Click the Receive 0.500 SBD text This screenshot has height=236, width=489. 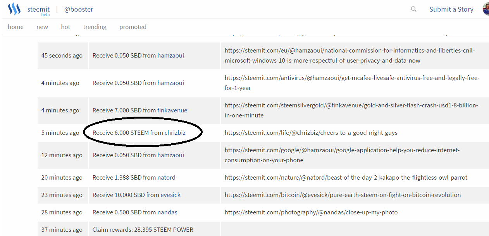(117, 212)
